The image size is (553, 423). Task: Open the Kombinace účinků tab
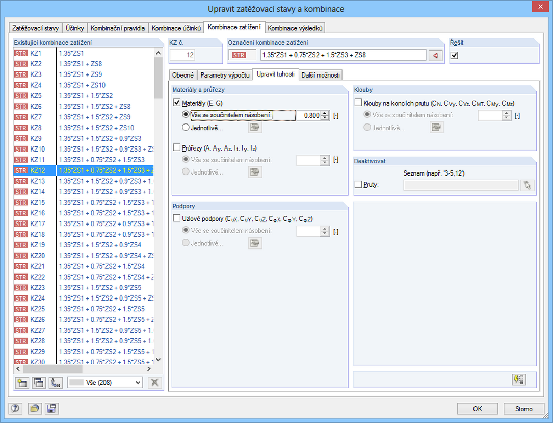point(176,28)
